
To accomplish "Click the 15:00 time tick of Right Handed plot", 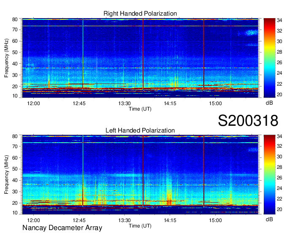I will click(x=215, y=103).
